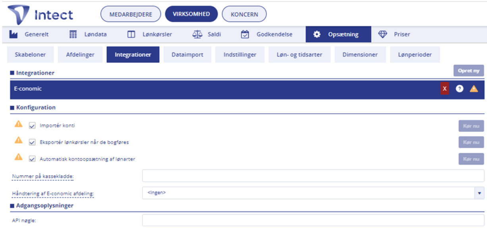
Task: Click the Adgangsoplysninger section heading
Action: click(45, 206)
